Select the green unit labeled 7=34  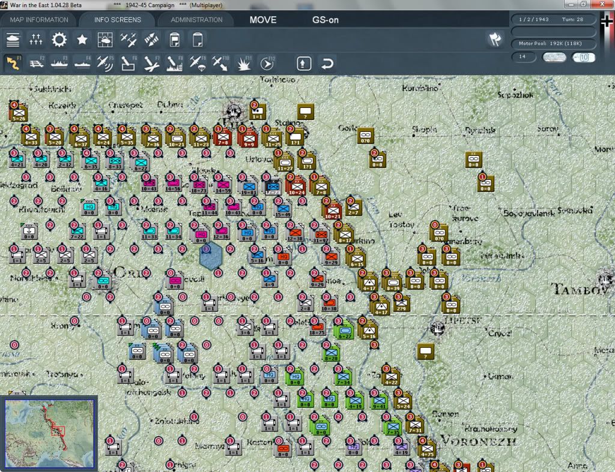343,377
